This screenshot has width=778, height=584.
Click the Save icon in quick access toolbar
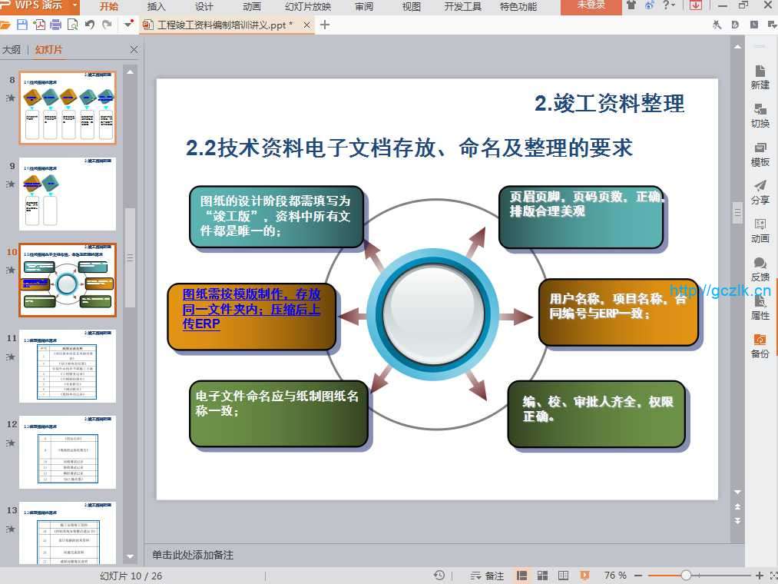pos(22,25)
